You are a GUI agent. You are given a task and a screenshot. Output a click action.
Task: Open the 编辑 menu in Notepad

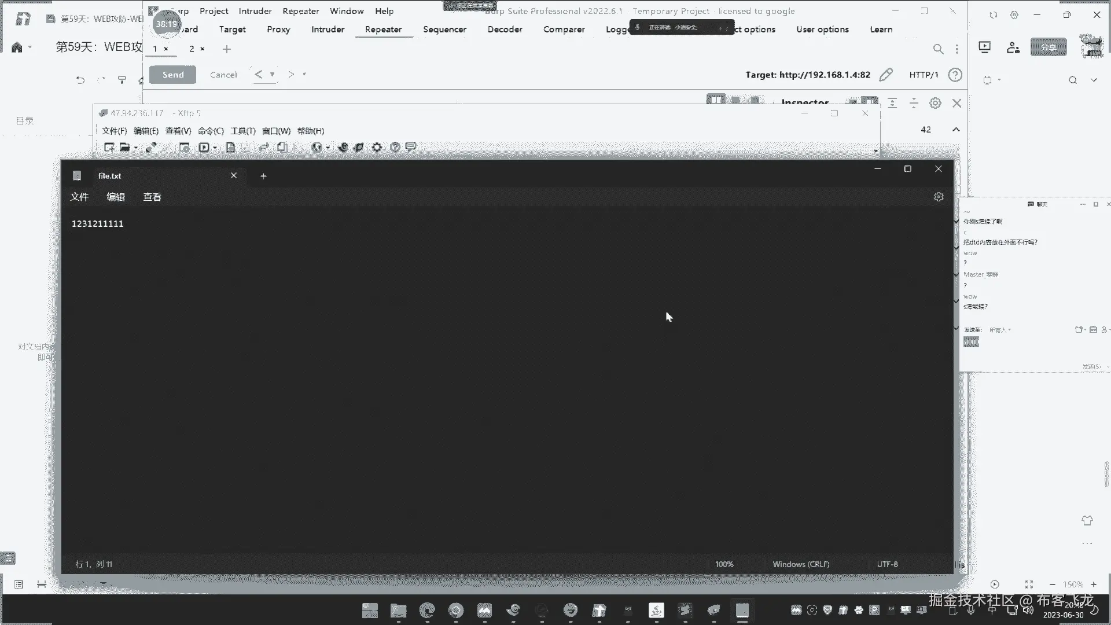tap(116, 197)
